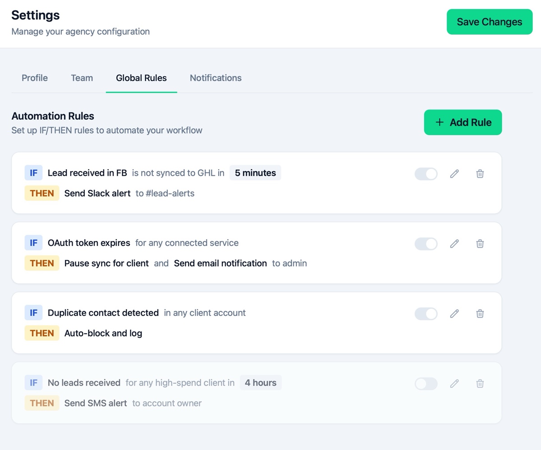Disable the 'OAuth token expires' automation rule
Image resolution: width=541 pixels, height=450 pixels.
(426, 243)
